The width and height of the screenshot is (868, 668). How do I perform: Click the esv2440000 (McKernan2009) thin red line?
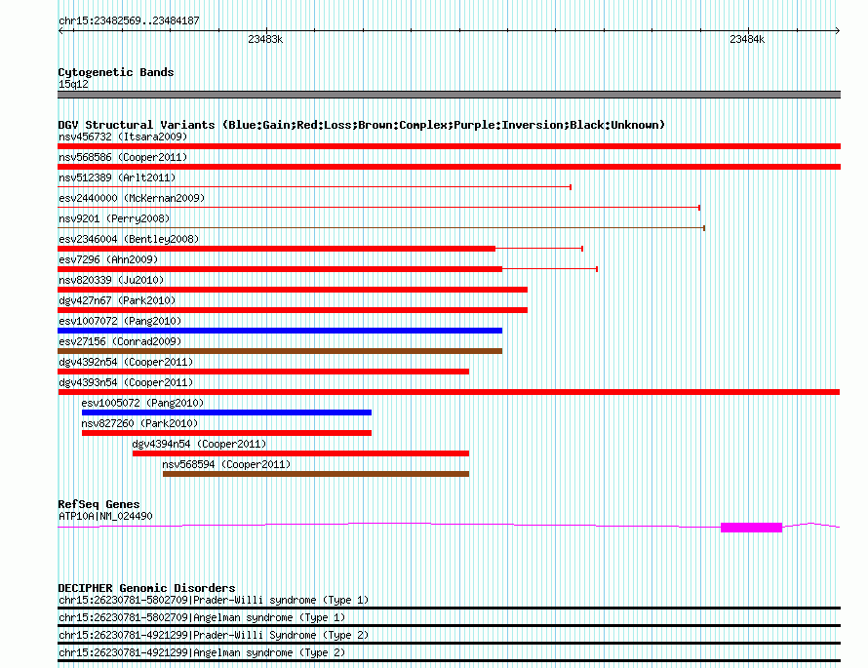379,208
